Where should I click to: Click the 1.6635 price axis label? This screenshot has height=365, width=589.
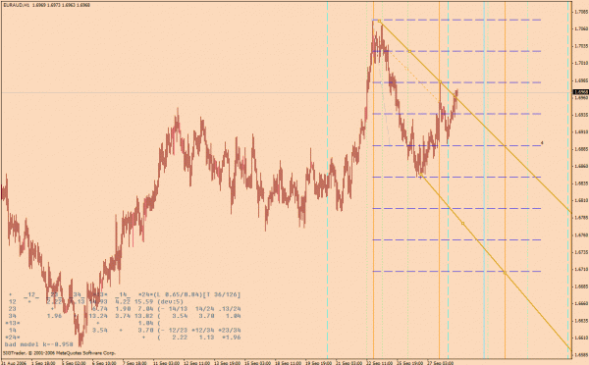(581, 321)
